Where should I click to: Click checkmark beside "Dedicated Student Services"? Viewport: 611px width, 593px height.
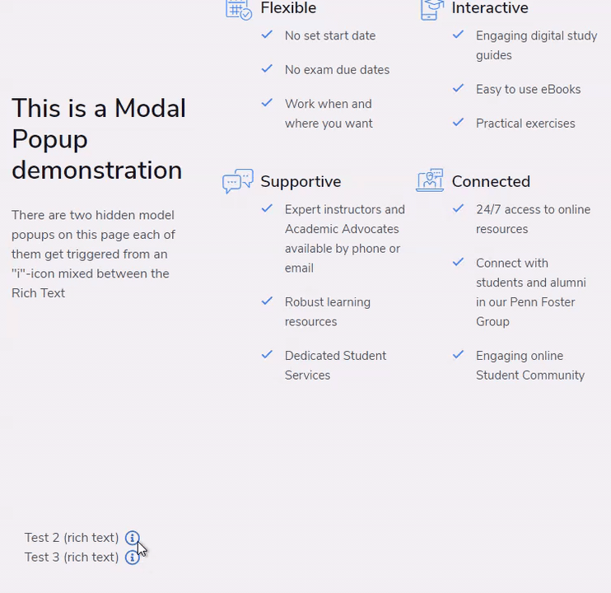coord(267,355)
